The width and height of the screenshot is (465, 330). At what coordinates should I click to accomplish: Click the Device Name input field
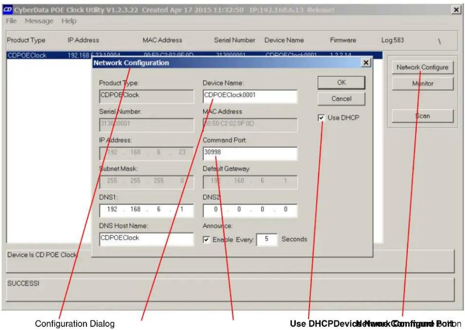[250, 96]
